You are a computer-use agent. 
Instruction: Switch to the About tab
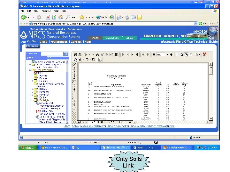(x=130, y=38)
